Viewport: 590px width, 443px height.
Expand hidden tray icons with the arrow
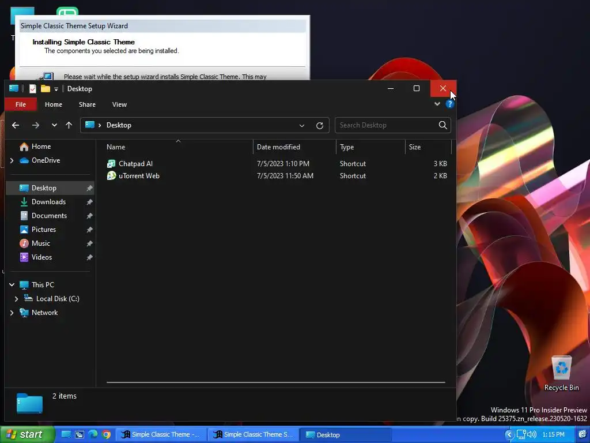click(509, 435)
